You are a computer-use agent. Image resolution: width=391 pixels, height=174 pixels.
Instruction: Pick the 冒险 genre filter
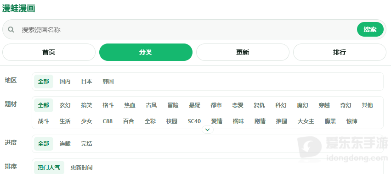tap(173, 105)
